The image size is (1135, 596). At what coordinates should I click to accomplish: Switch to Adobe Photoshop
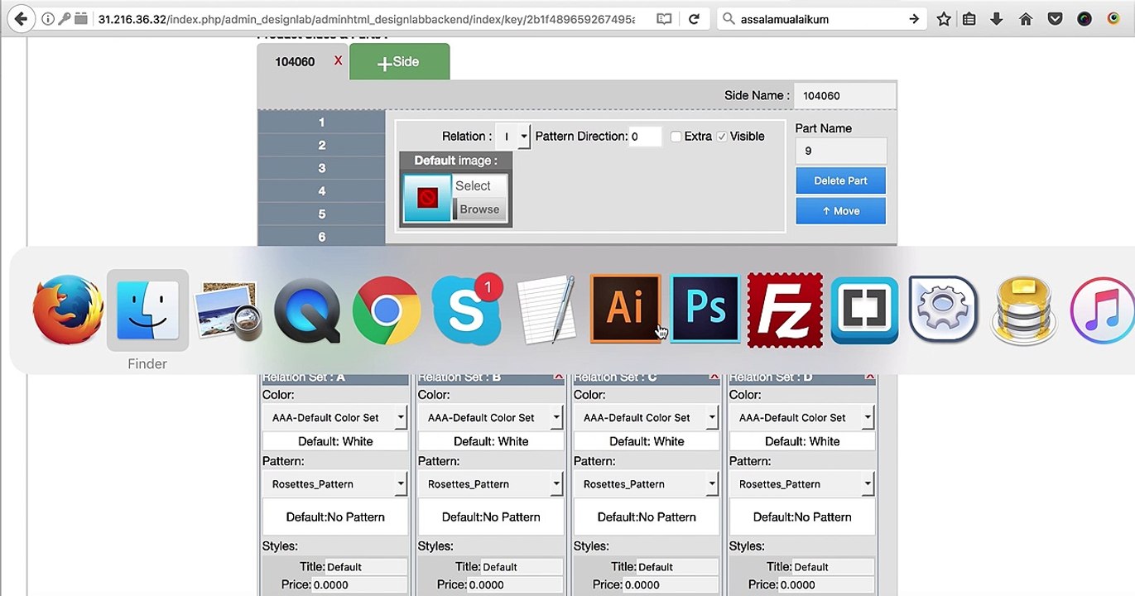[705, 310]
